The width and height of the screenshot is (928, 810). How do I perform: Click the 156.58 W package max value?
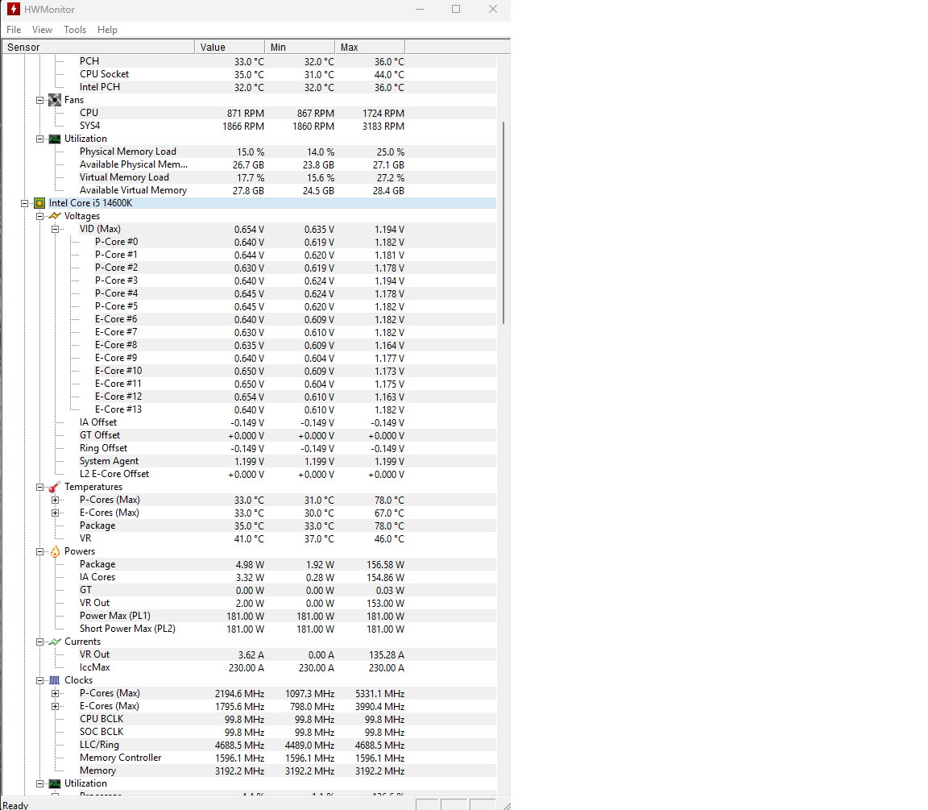385,565
